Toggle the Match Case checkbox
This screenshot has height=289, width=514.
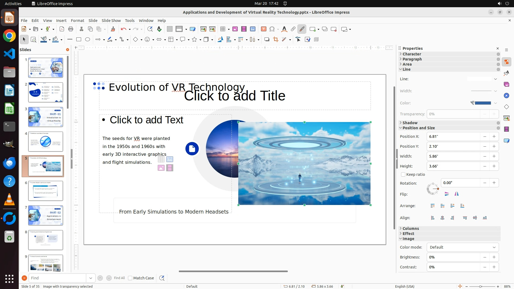click(x=130, y=278)
